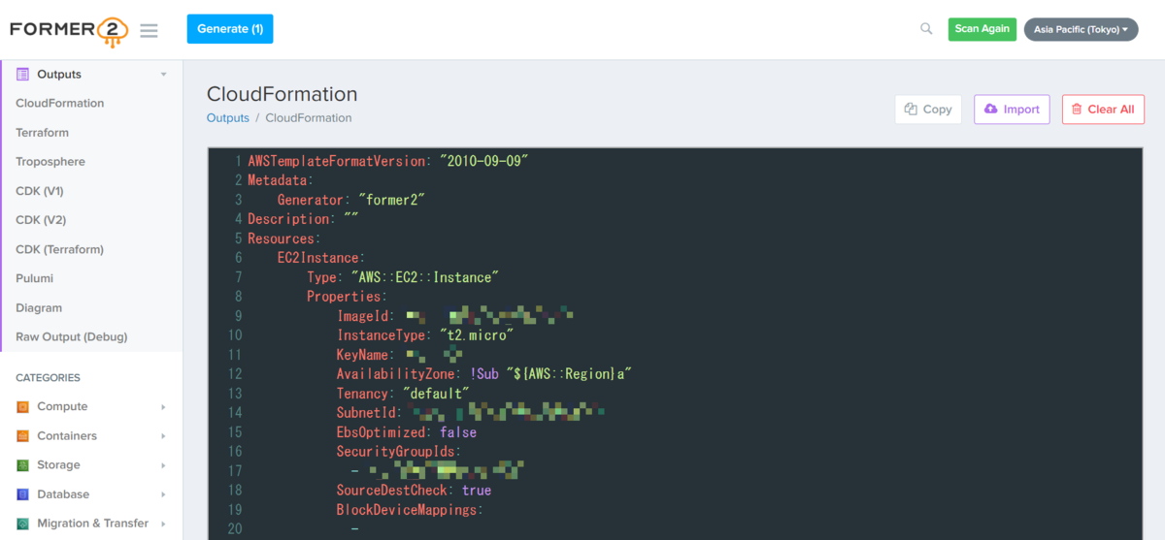1165x540 pixels.
Task: Collapse the Outputs section arrow
Action: click(163, 75)
